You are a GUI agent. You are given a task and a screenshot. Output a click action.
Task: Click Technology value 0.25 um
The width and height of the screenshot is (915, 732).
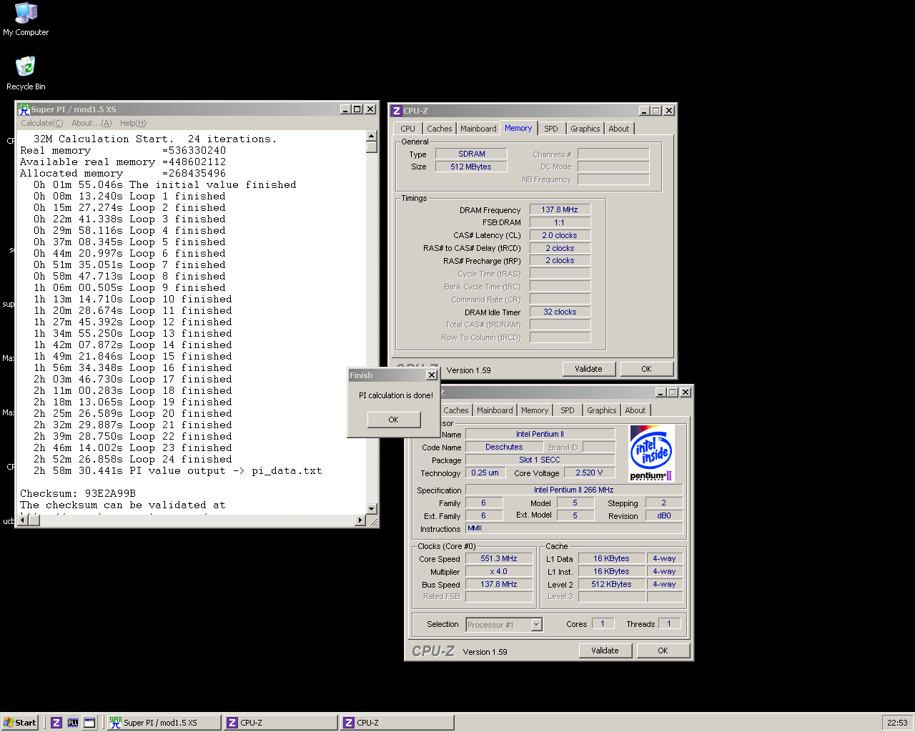[x=485, y=473]
